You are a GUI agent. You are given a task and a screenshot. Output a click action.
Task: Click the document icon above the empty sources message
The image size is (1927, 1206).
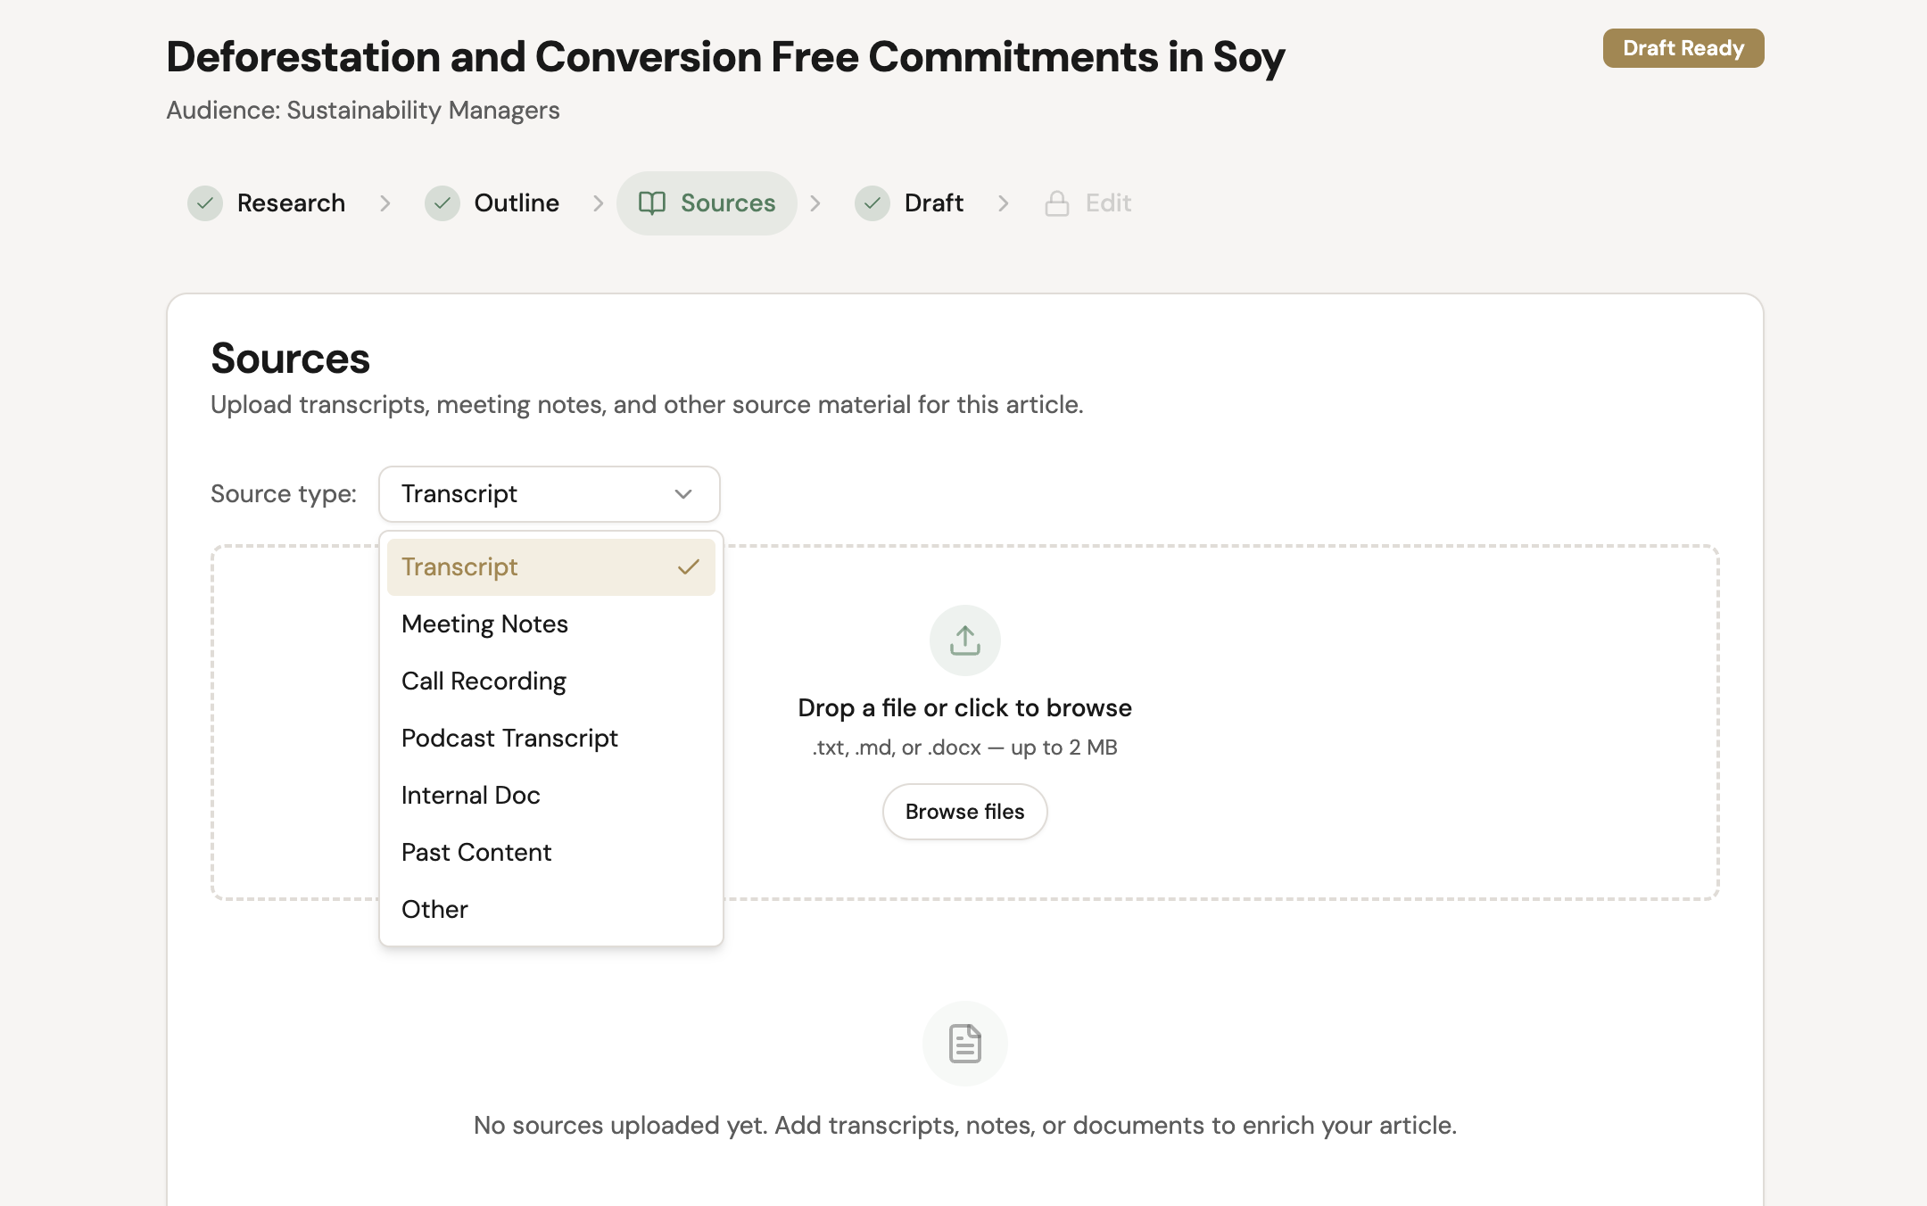964,1043
